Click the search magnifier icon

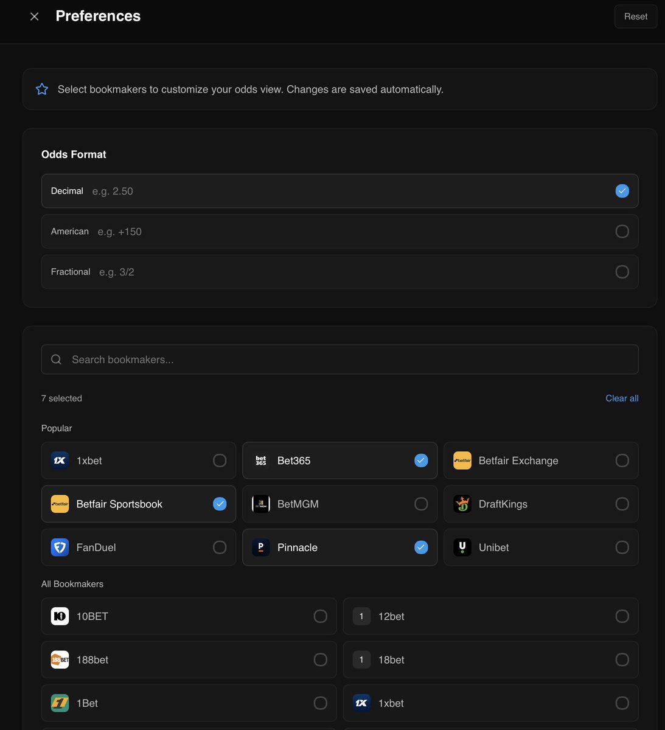tap(56, 360)
